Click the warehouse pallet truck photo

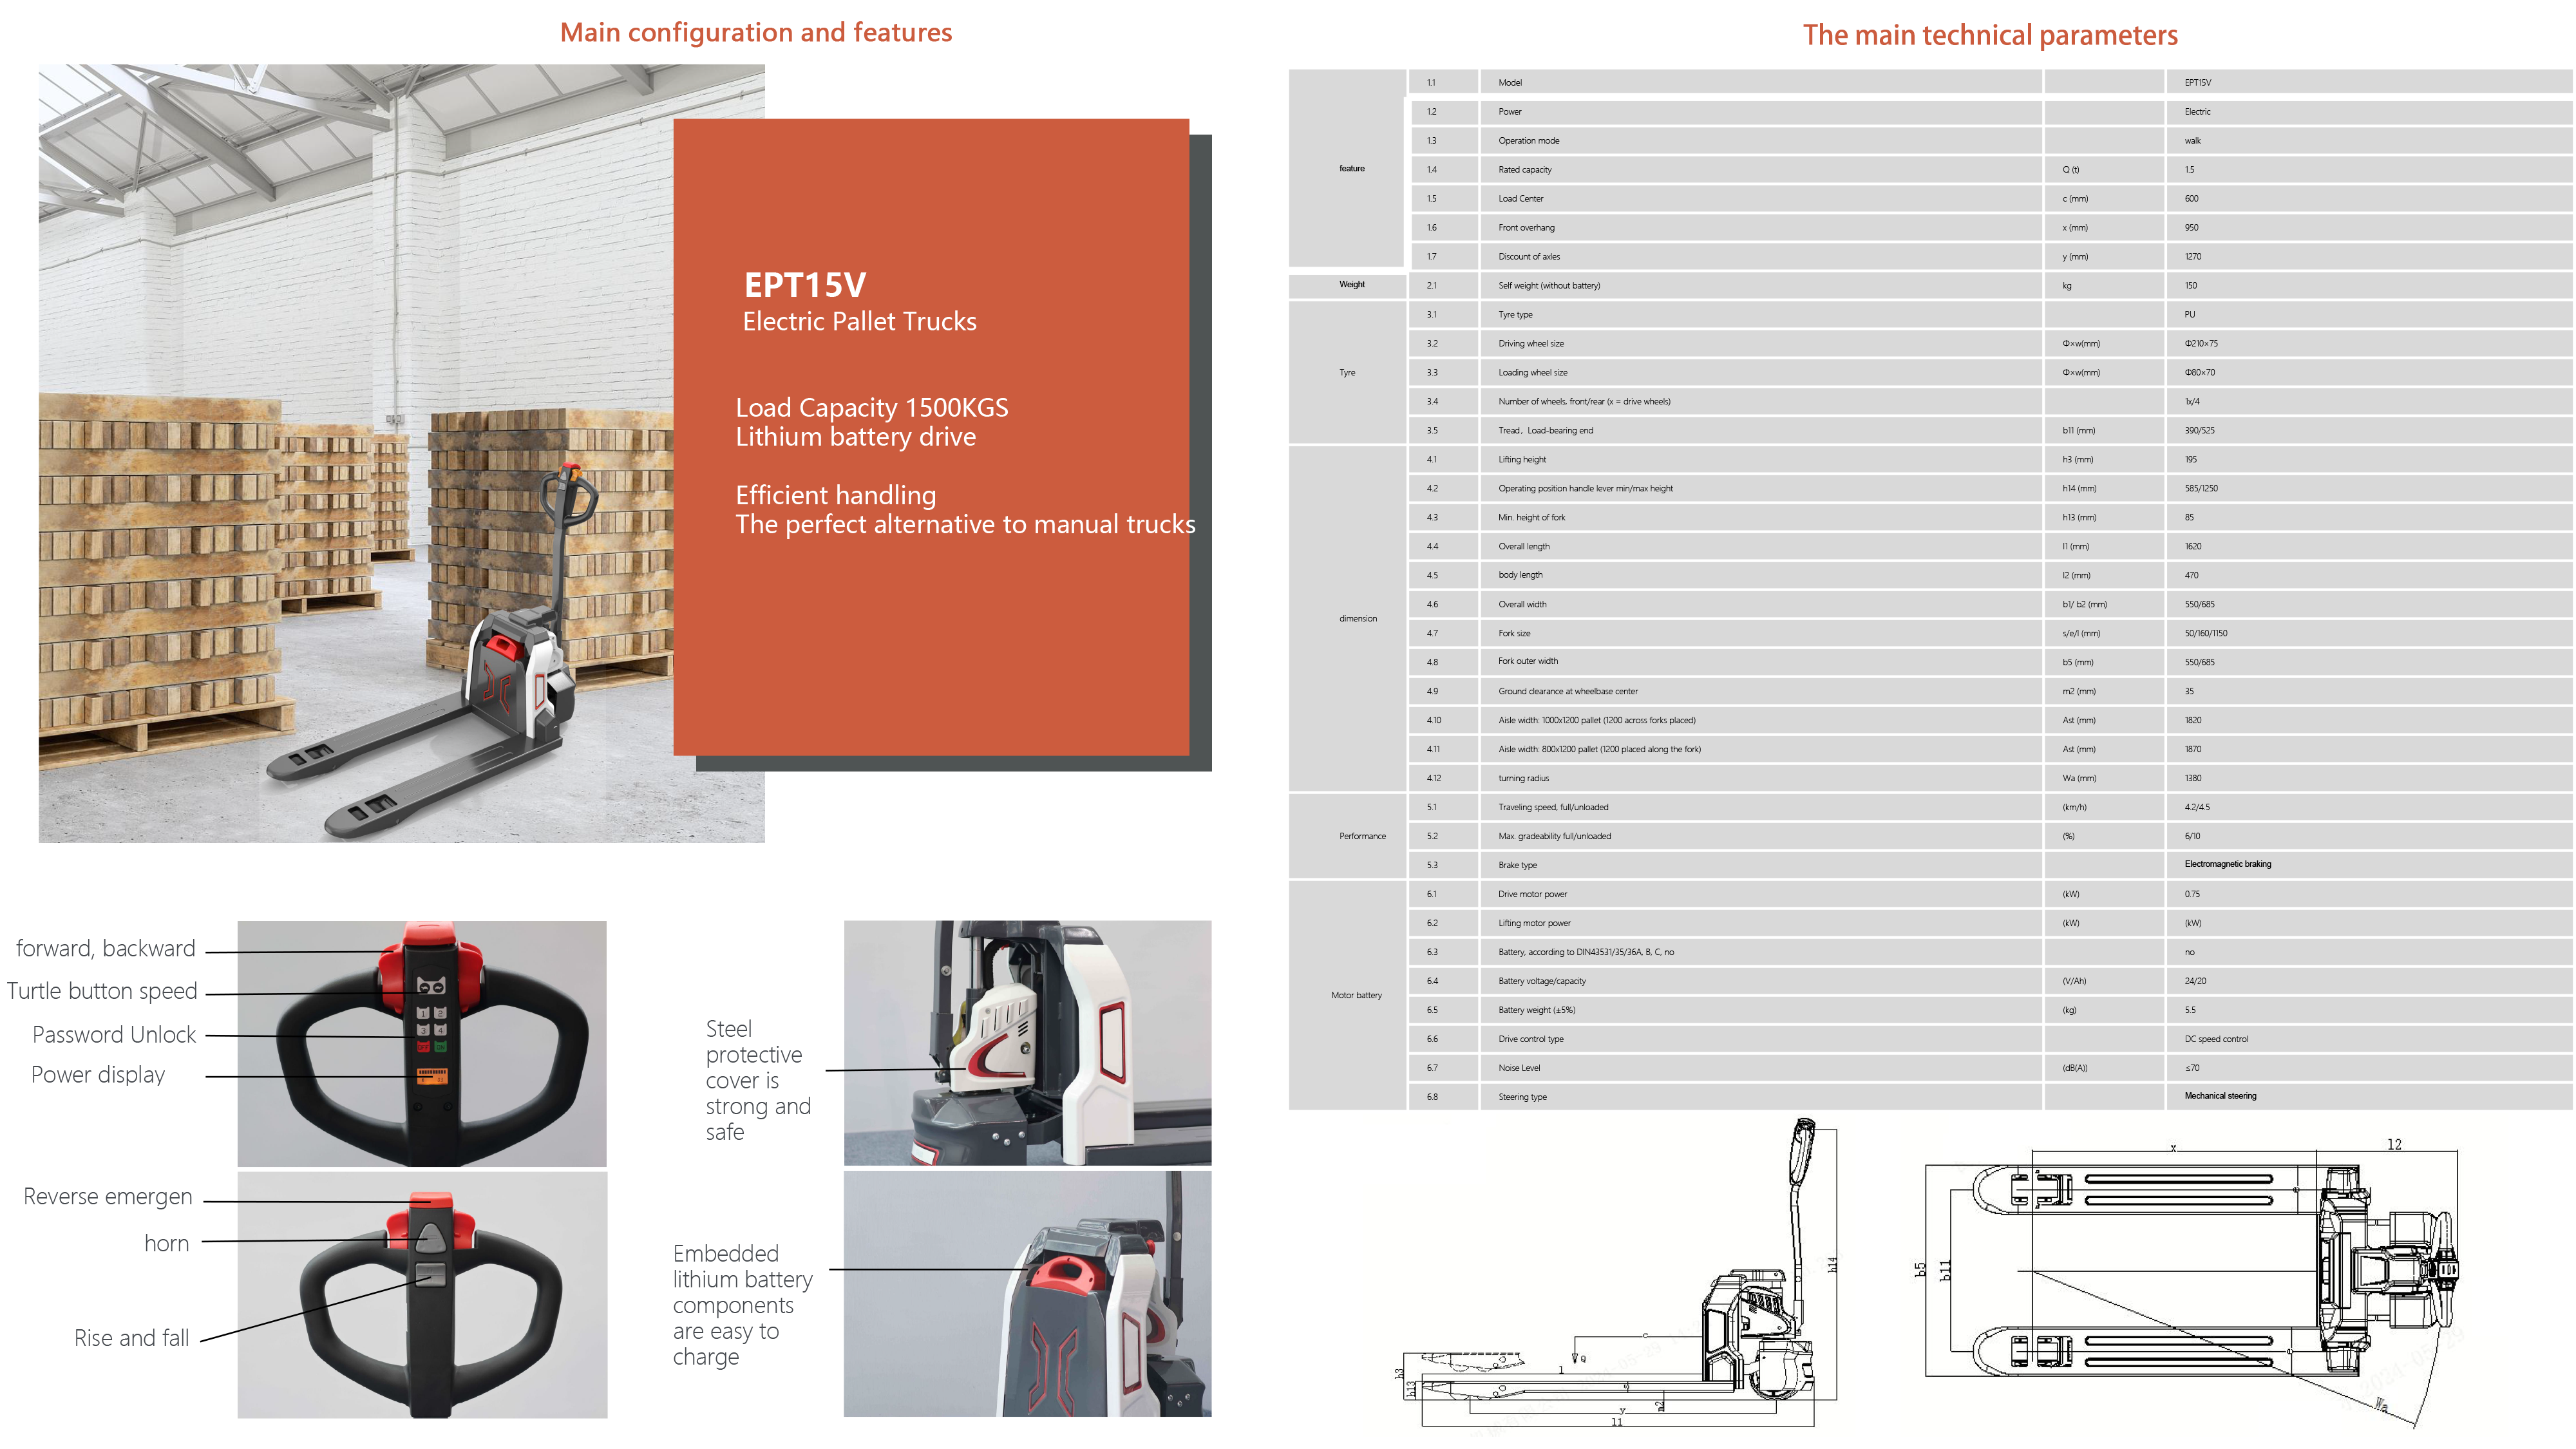point(401,453)
